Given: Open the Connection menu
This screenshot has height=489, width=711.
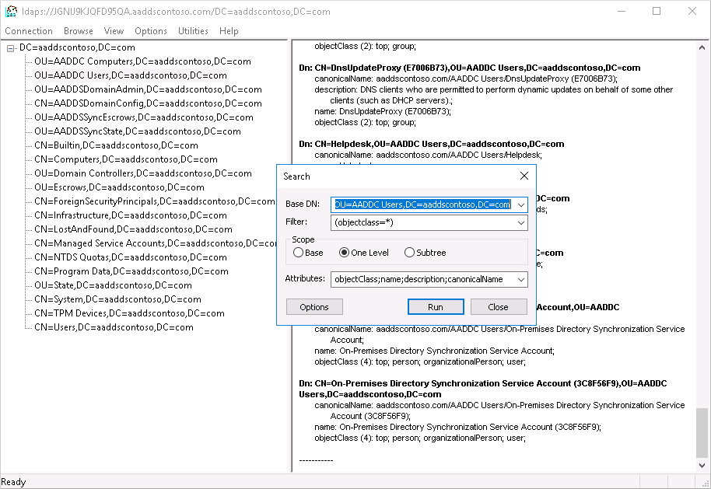Looking at the screenshot, I should (x=29, y=31).
